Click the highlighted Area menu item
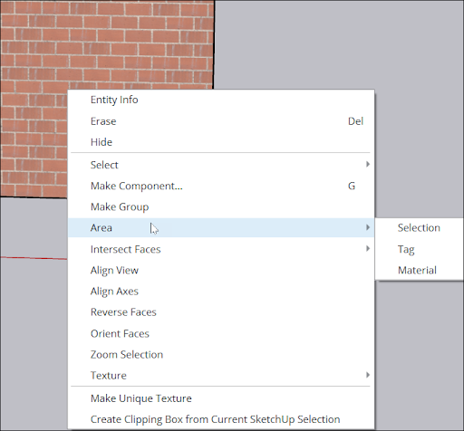This screenshot has width=464, height=431. 221,227
